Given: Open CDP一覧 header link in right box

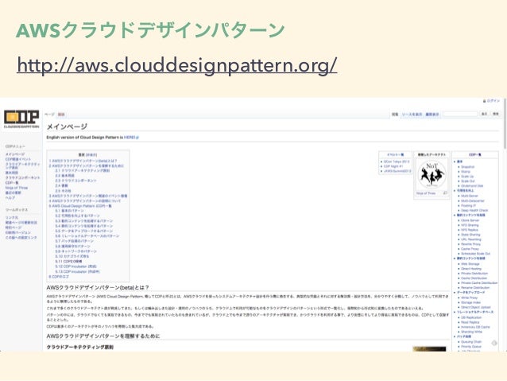Looking at the screenshot, I should [474, 155].
